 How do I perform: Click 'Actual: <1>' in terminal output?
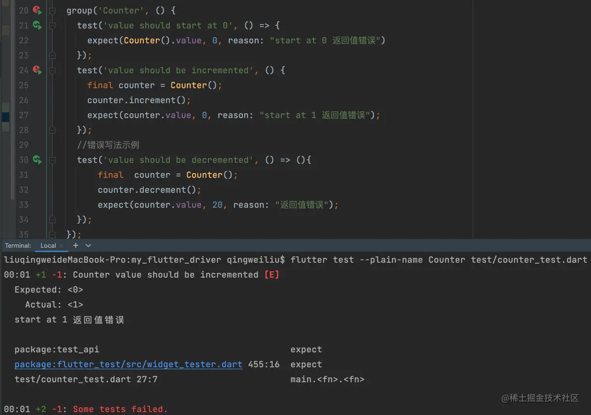click(x=54, y=305)
